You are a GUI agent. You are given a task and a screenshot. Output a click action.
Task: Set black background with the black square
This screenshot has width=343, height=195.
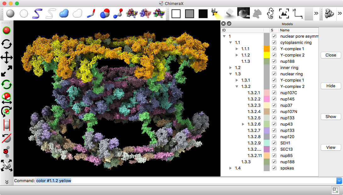203,14
